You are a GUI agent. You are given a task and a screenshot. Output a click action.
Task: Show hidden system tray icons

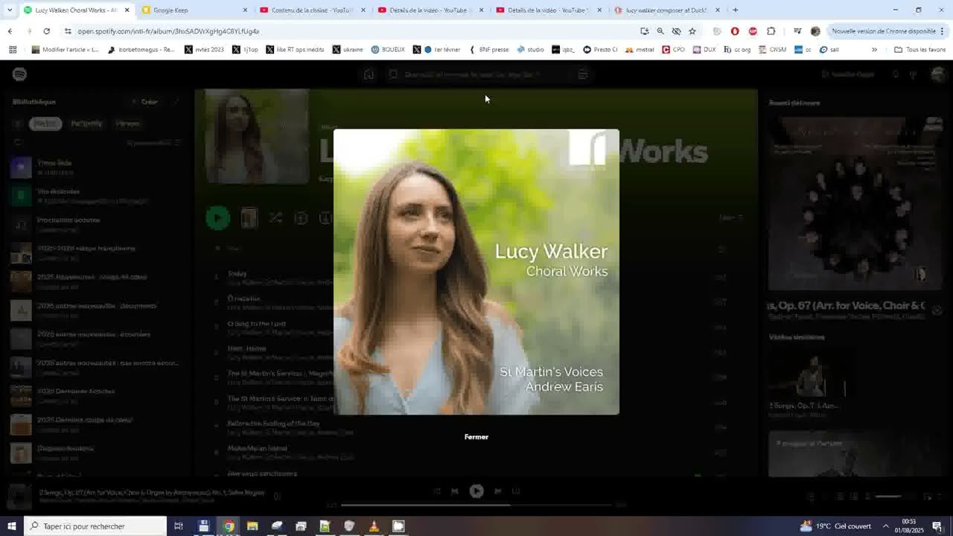coord(885,526)
